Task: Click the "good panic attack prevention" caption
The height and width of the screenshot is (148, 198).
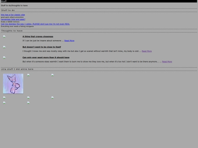Action: click(x=12, y=17)
